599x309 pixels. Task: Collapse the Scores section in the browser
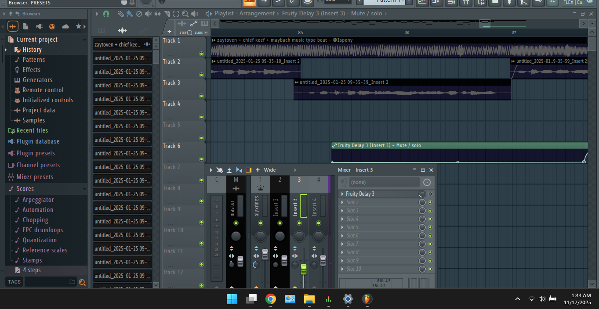click(x=84, y=189)
